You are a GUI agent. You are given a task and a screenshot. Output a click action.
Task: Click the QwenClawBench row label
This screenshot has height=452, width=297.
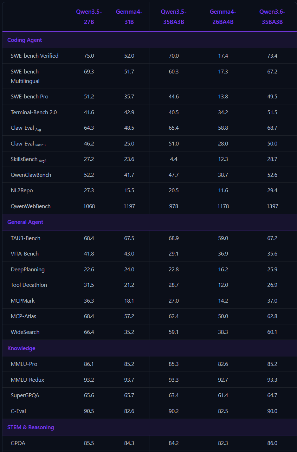coord(31,175)
